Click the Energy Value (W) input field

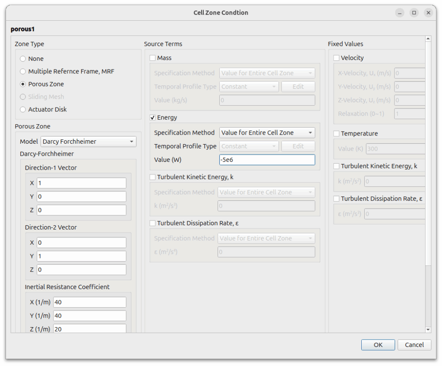(x=267, y=160)
